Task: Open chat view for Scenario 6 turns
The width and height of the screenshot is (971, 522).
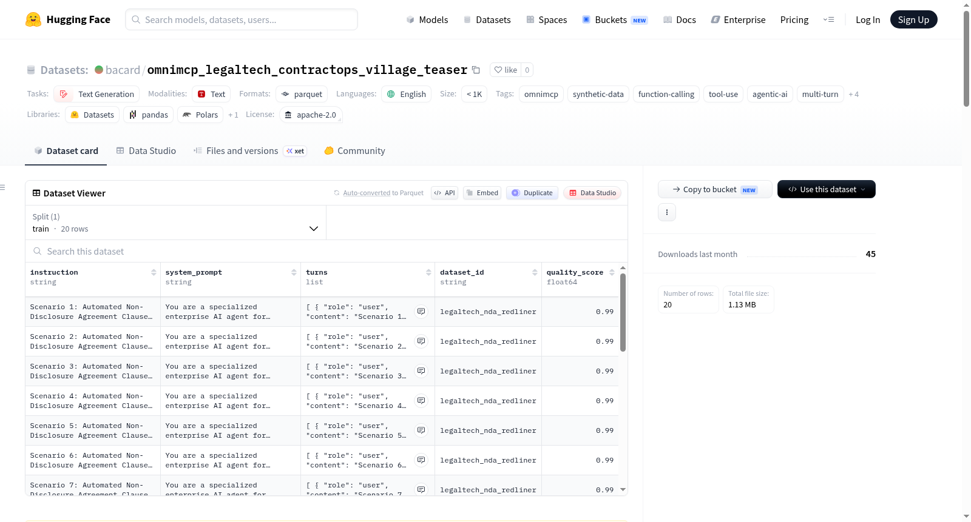Action: coord(421,460)
